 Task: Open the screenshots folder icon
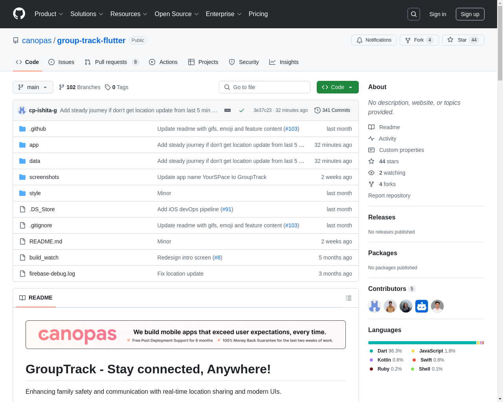coord(22,177)
